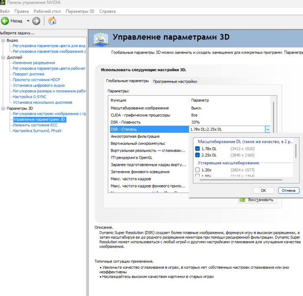
Task: Select the Масштабирование изображения row
Action: coord(190,108)
